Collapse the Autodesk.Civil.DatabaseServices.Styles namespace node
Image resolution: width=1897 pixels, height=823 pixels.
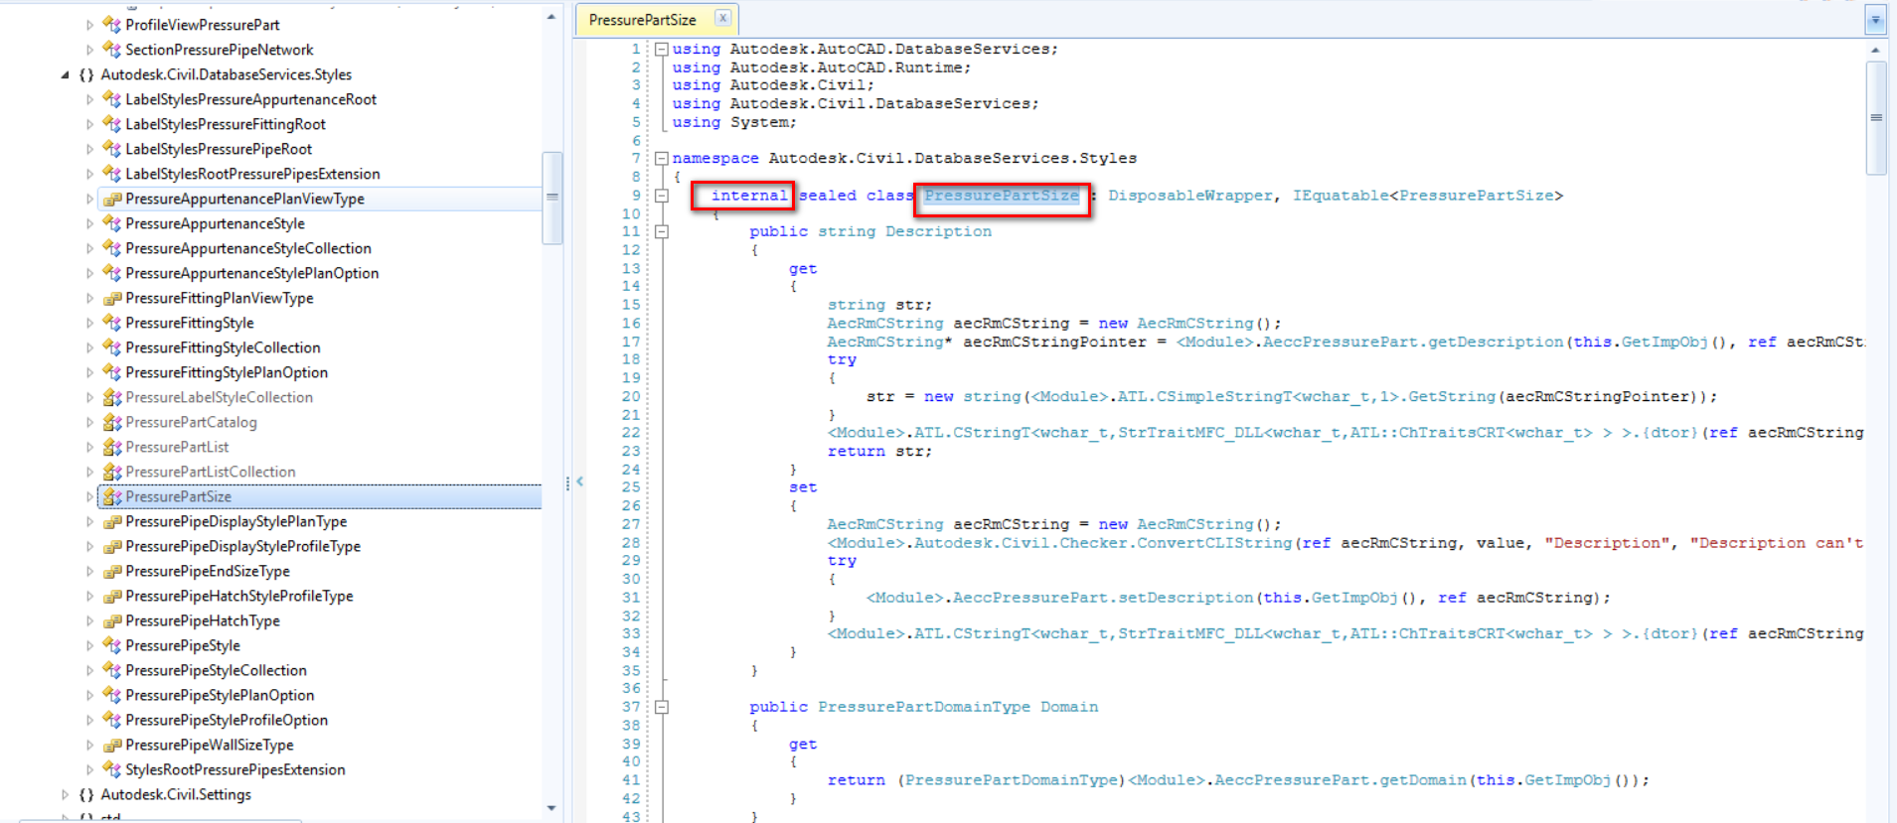66,74
